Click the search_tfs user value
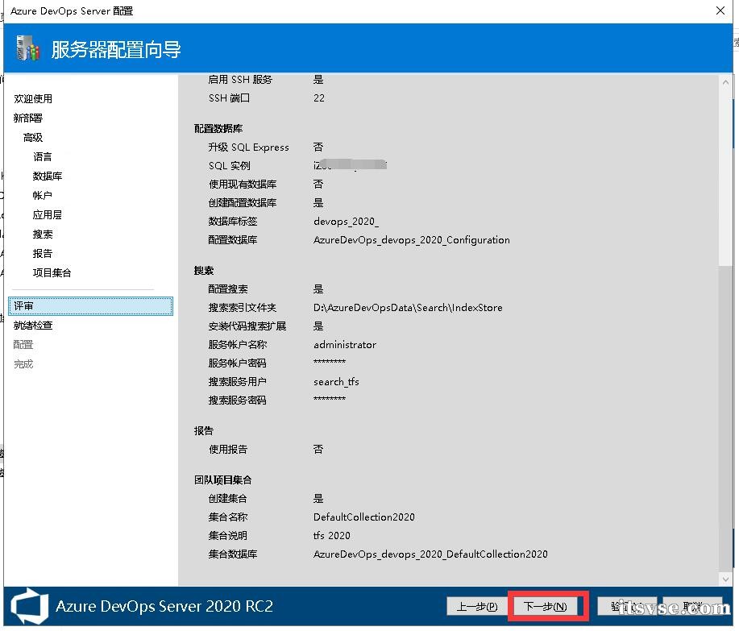The height and width of the screenshot is (631, 739). click(x=336, y=382)
